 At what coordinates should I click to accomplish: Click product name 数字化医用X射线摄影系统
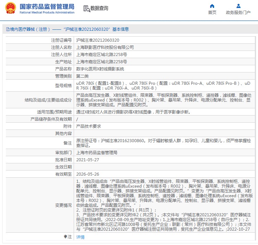click(x=100, y=69)
